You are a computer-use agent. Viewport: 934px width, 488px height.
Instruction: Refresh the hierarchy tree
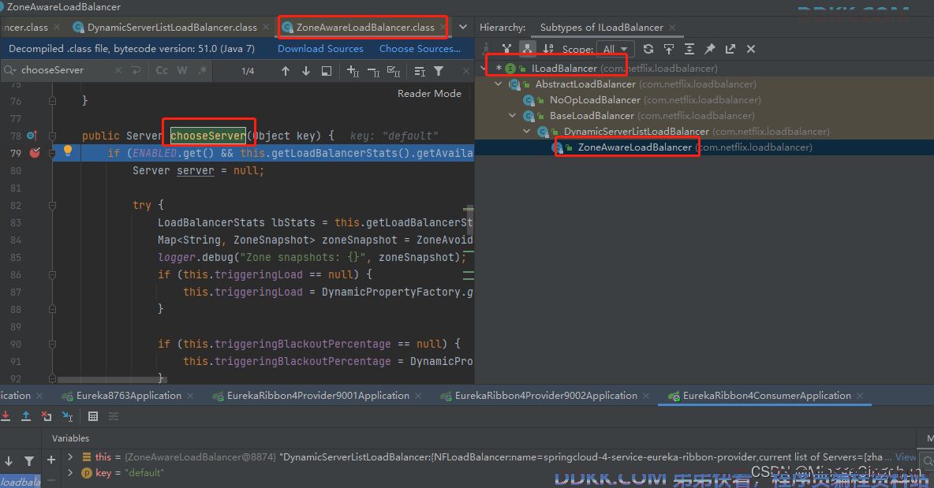coord(648,49)
